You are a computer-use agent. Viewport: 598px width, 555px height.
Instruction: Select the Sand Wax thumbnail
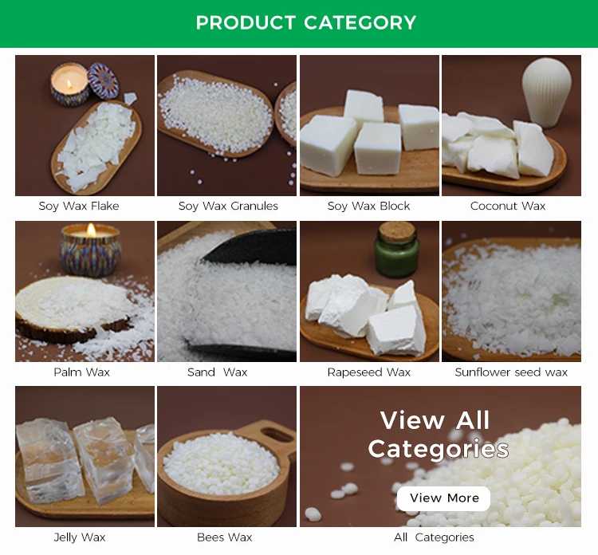pyautogui.click(x=226, y=291)
